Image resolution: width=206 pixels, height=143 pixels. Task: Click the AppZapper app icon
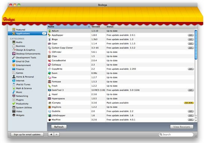point(49,35)
